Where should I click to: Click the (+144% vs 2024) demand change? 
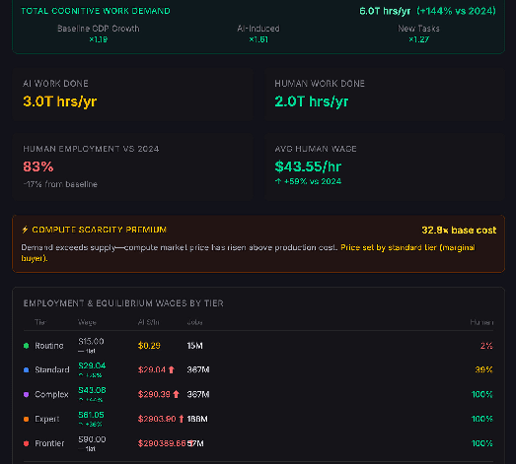[456, 11]
